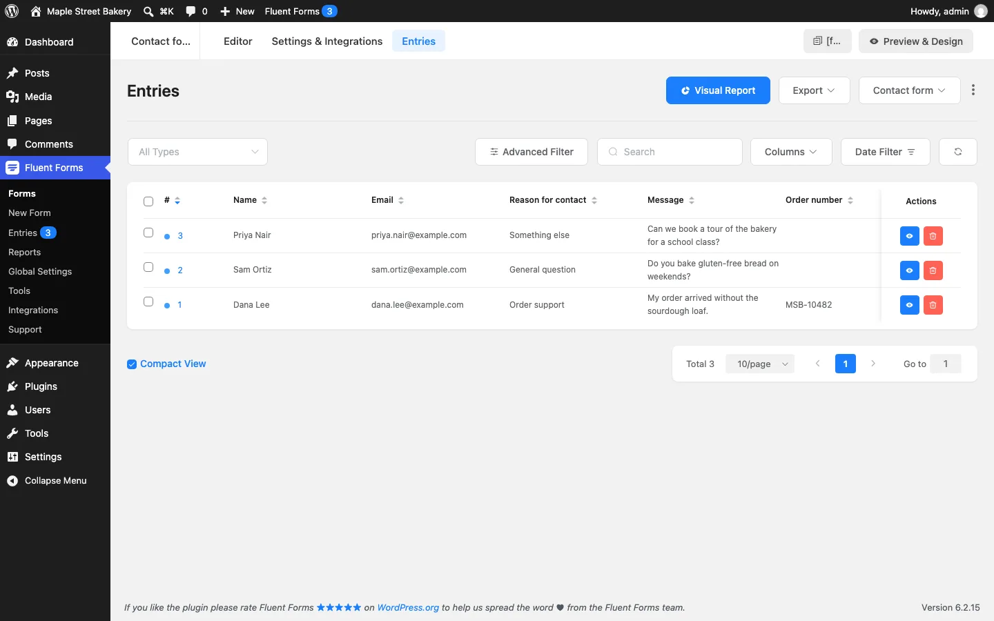Open the Contact form selector dropdown
Image resolution: width=994 pixels, height=621 pixels.
click(910, 90)
